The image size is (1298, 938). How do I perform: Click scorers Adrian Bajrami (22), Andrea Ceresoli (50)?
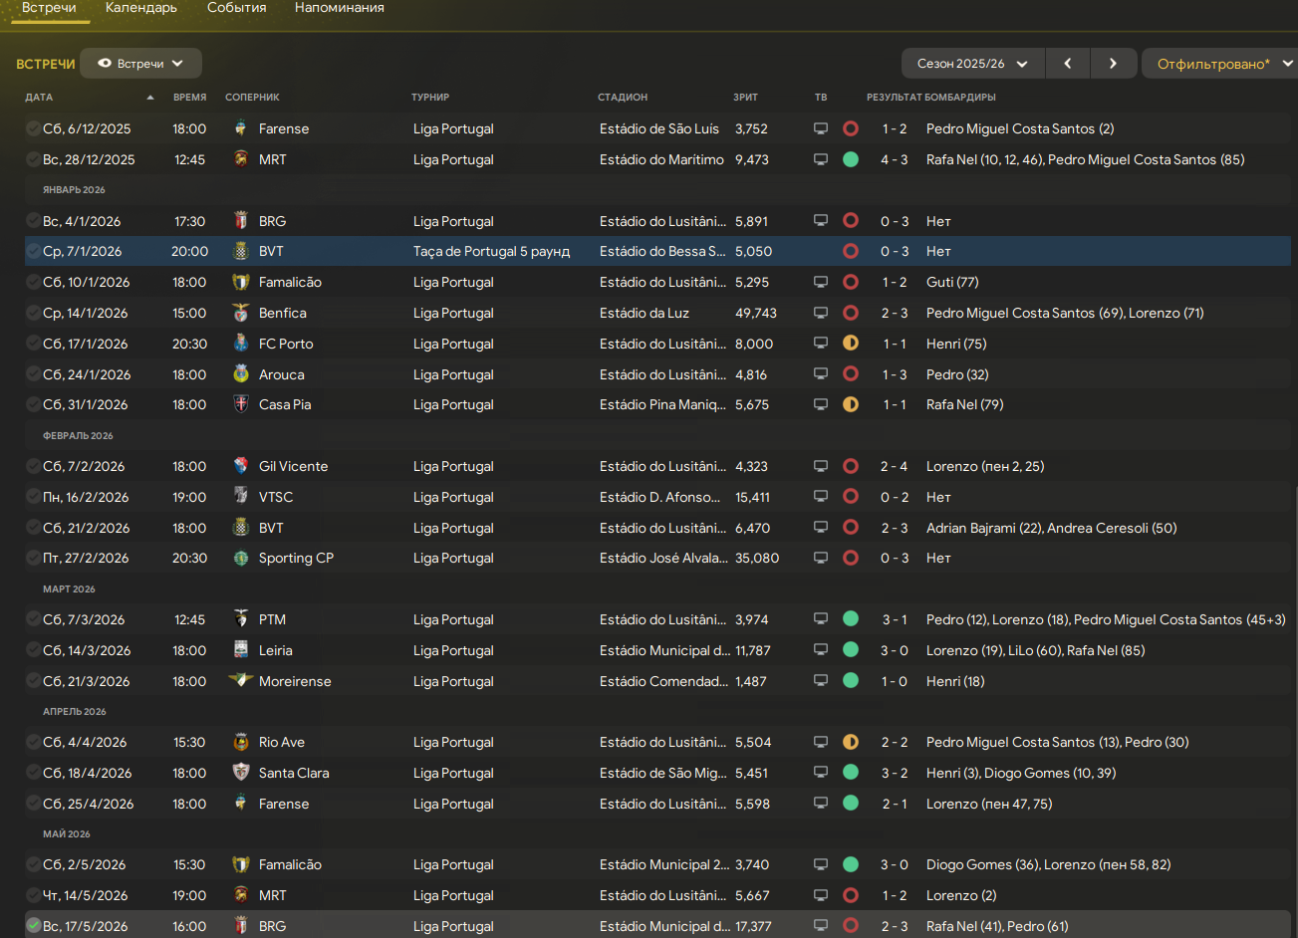coord(1052,528)
